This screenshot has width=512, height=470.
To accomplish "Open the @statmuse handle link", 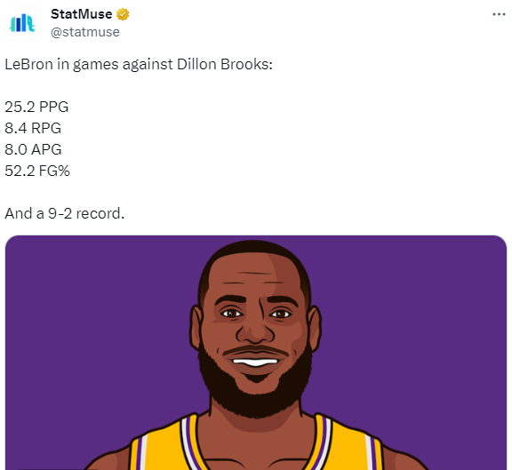I will (x=85, y=32).
